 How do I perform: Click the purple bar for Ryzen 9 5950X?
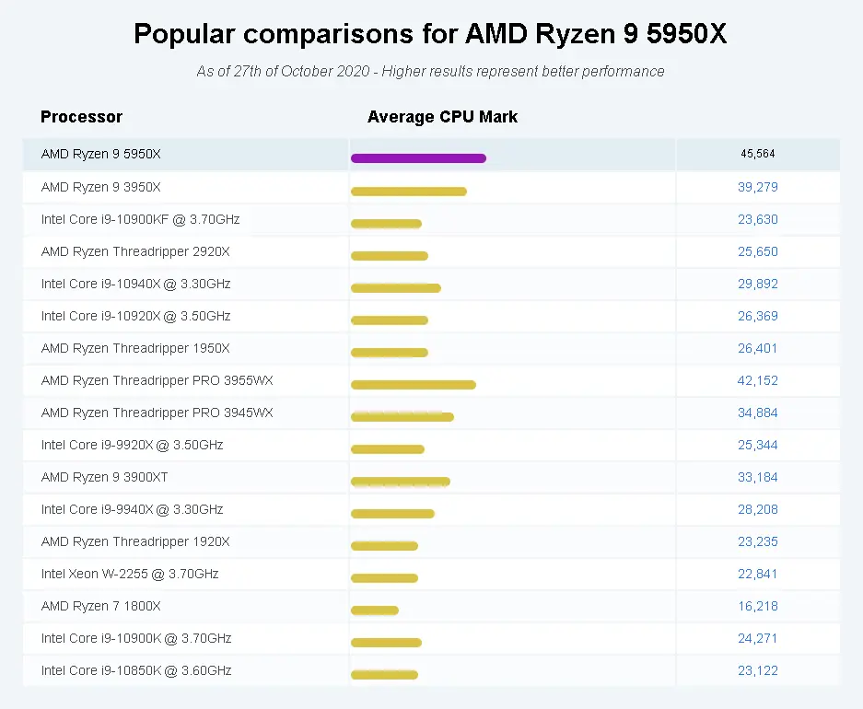click(x=418, y=158)
